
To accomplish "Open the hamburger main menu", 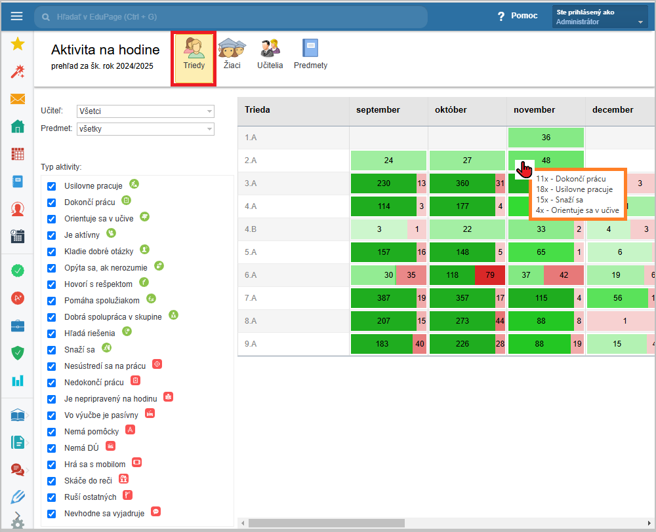I will [16, 16].
